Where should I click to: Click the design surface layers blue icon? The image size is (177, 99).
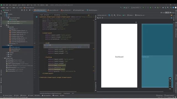pos(109,15)
